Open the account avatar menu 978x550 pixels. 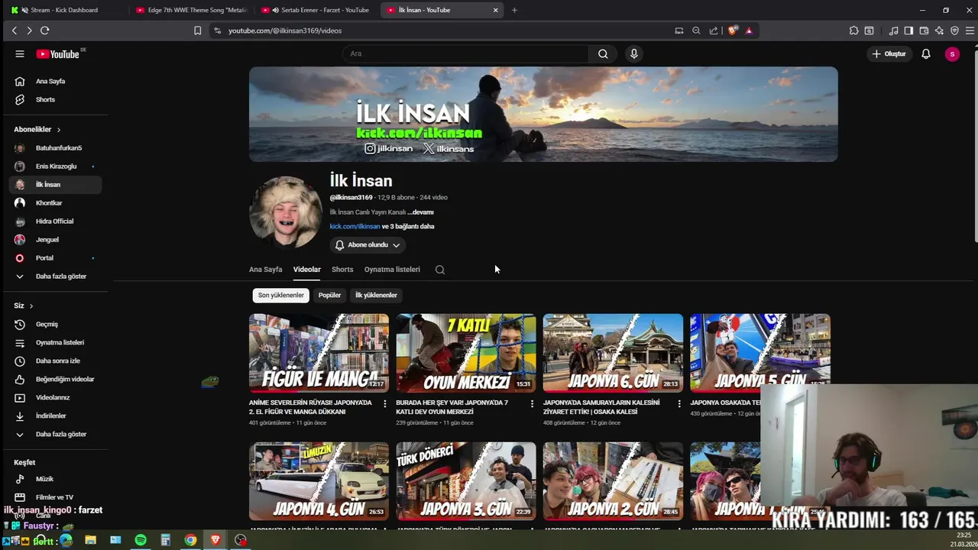(x=952, y=53)
